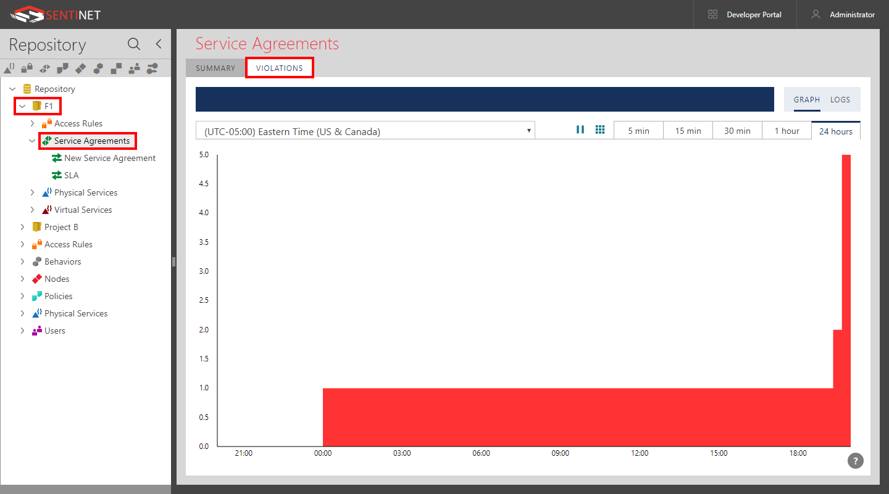Click the Behaviors hexagon icon in tree
889x494 pixels.
(x=37, y=261)
